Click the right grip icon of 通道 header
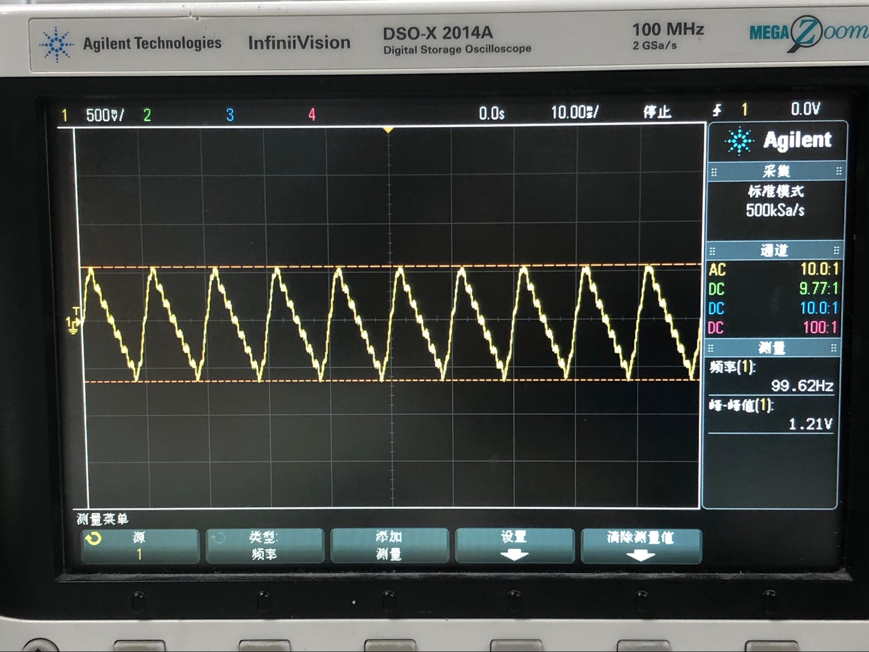The image size is (869, 652). 836,250
